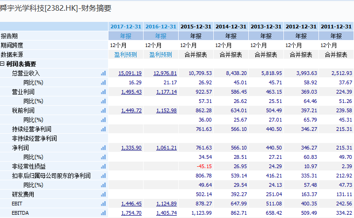Open forecast revenue value 12,976.81
The width and height of the screenshot is (354, 218).
[165, 73]
